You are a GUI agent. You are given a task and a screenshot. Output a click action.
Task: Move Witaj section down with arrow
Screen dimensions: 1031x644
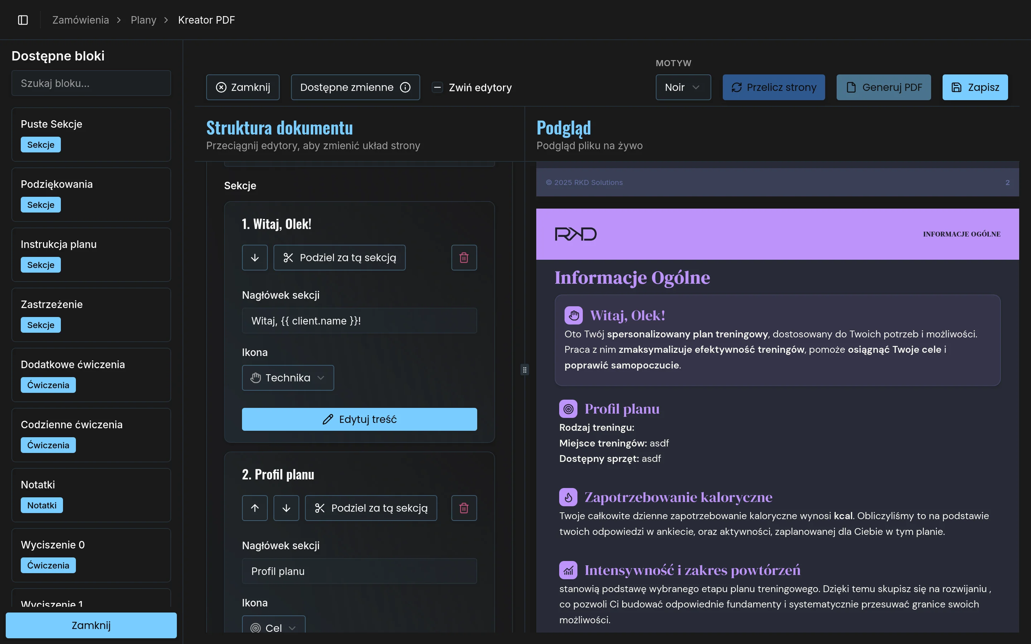tap(255, 258)
